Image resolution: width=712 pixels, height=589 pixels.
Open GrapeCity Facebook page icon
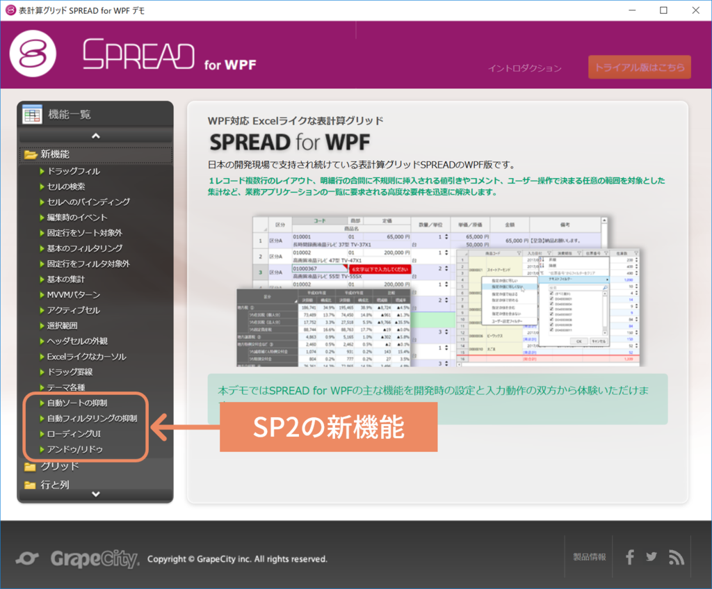click(629, 557)
